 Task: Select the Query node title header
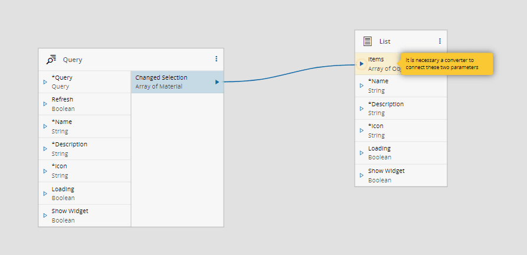click(130, 59)
